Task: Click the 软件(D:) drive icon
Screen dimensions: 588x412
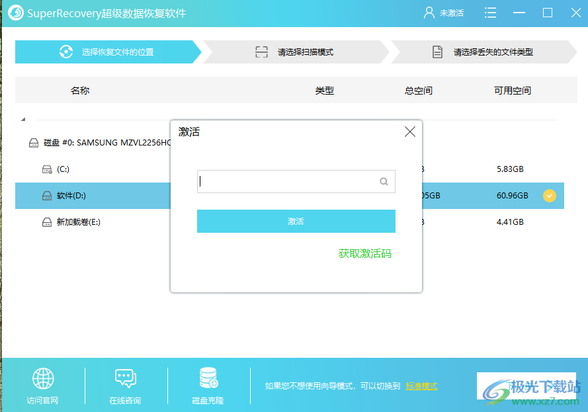Action: (x=47, y=196)
